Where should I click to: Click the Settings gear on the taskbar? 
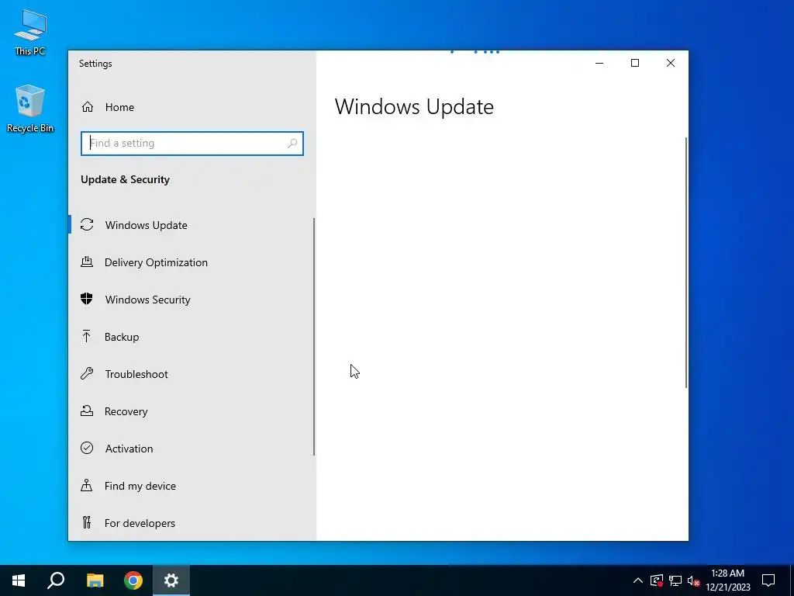click(x=171, y=580)
